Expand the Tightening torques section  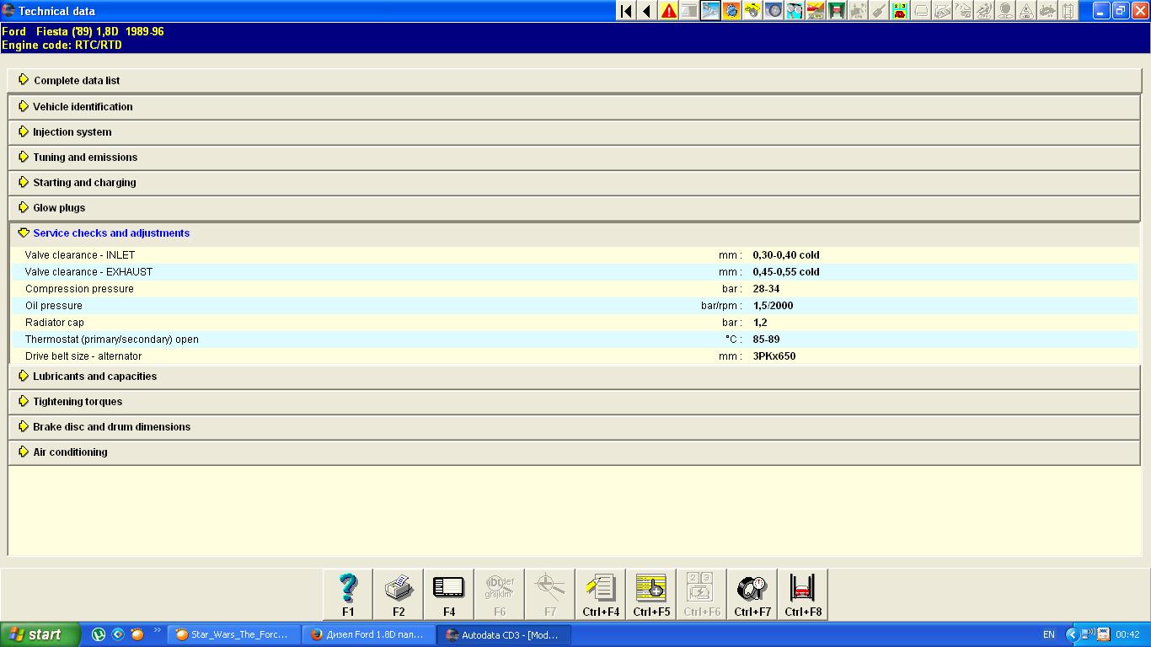click(78, 402)
